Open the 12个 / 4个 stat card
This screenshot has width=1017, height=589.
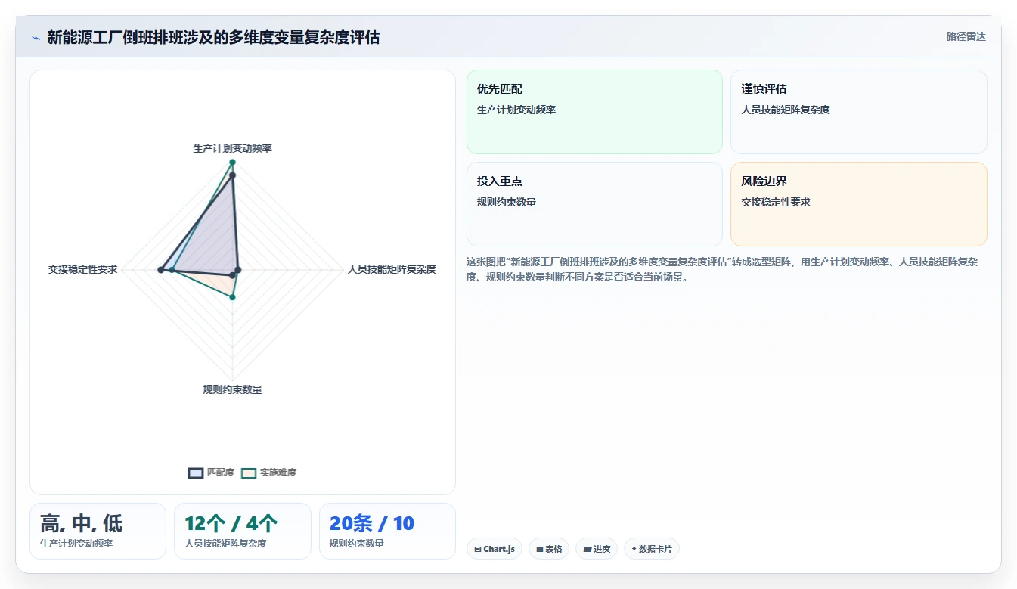242,531
